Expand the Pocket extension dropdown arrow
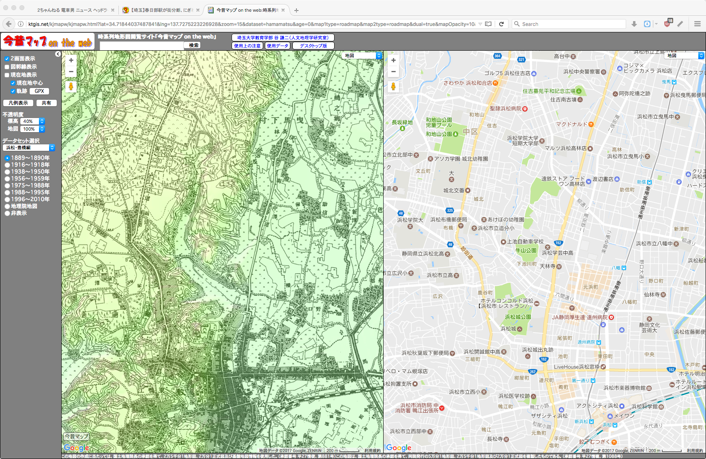 coord(656,24)
